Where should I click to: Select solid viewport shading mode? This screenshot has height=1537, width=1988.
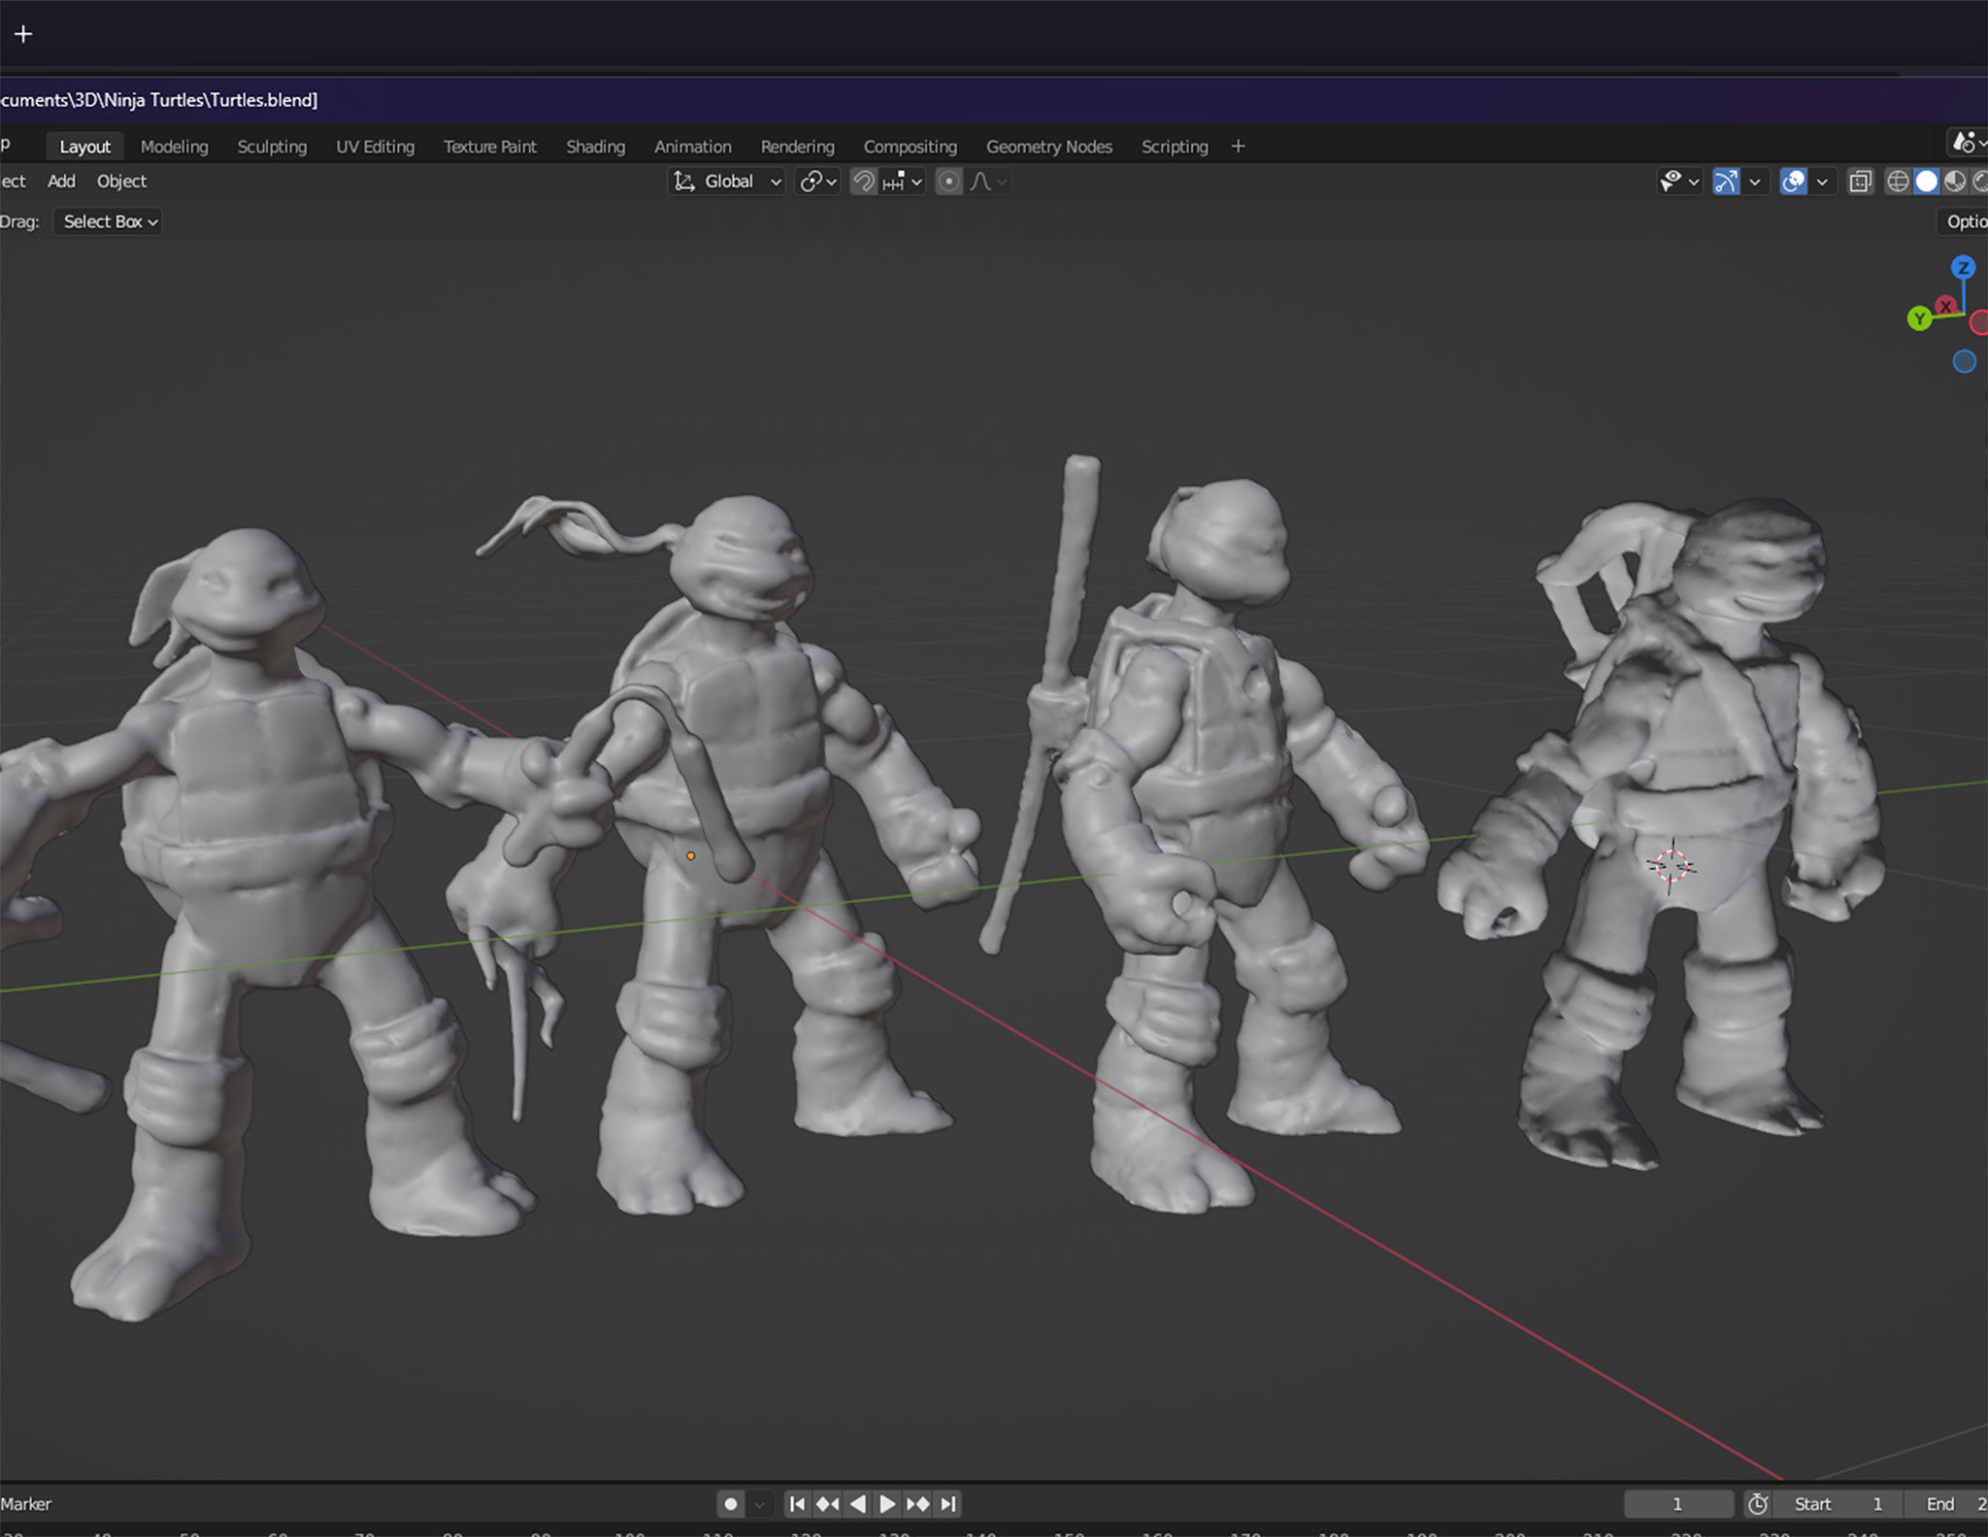tap(1926, 182)
